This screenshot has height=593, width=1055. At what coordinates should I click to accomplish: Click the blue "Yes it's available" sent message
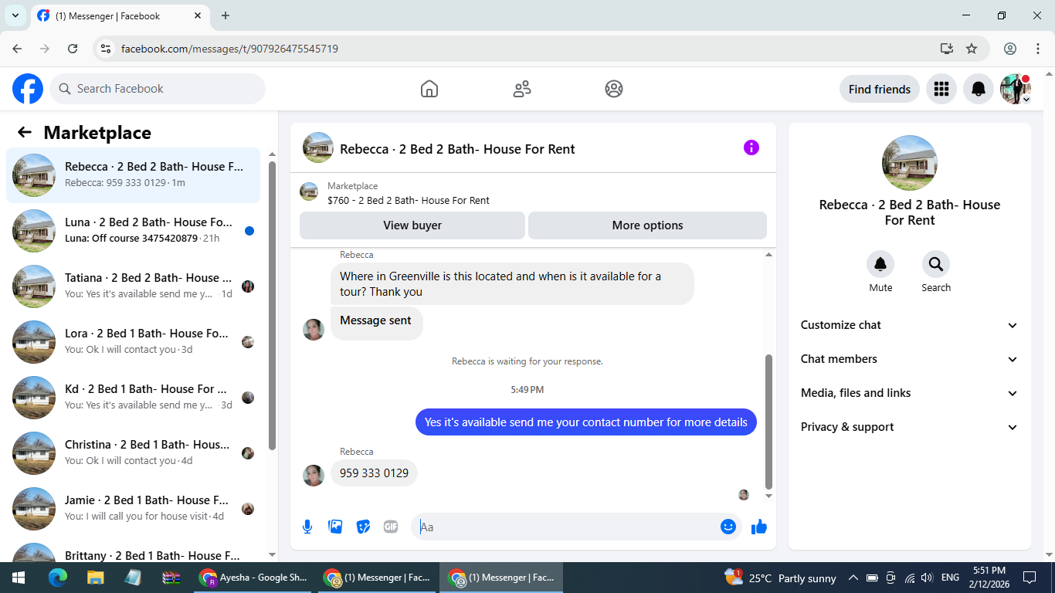click(586, 422)
